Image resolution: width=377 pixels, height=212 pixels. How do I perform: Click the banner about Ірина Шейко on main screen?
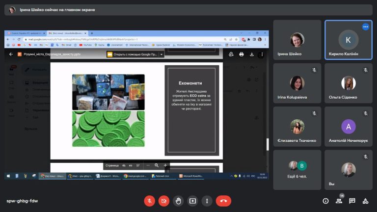(188, 10)
